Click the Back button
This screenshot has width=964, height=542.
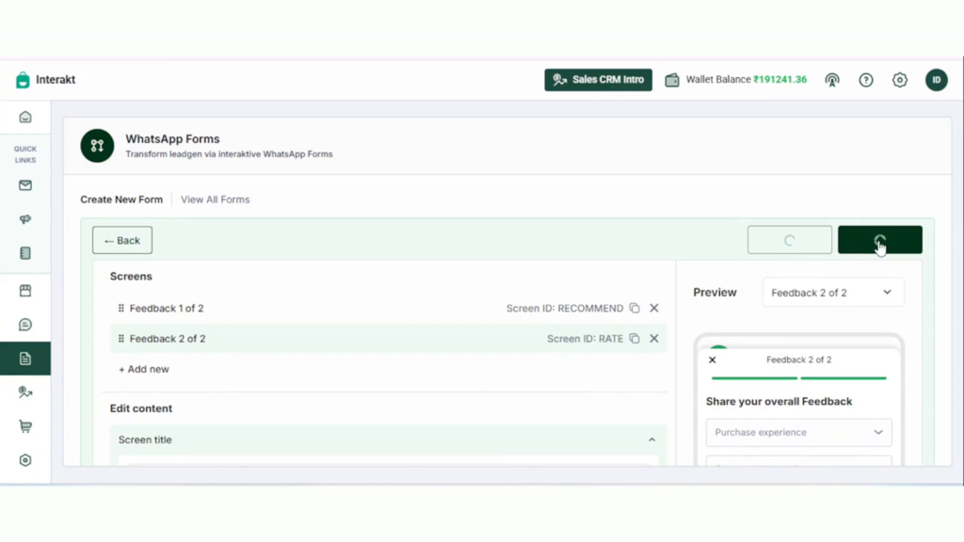pyautogui.click(x=122, y=240)
